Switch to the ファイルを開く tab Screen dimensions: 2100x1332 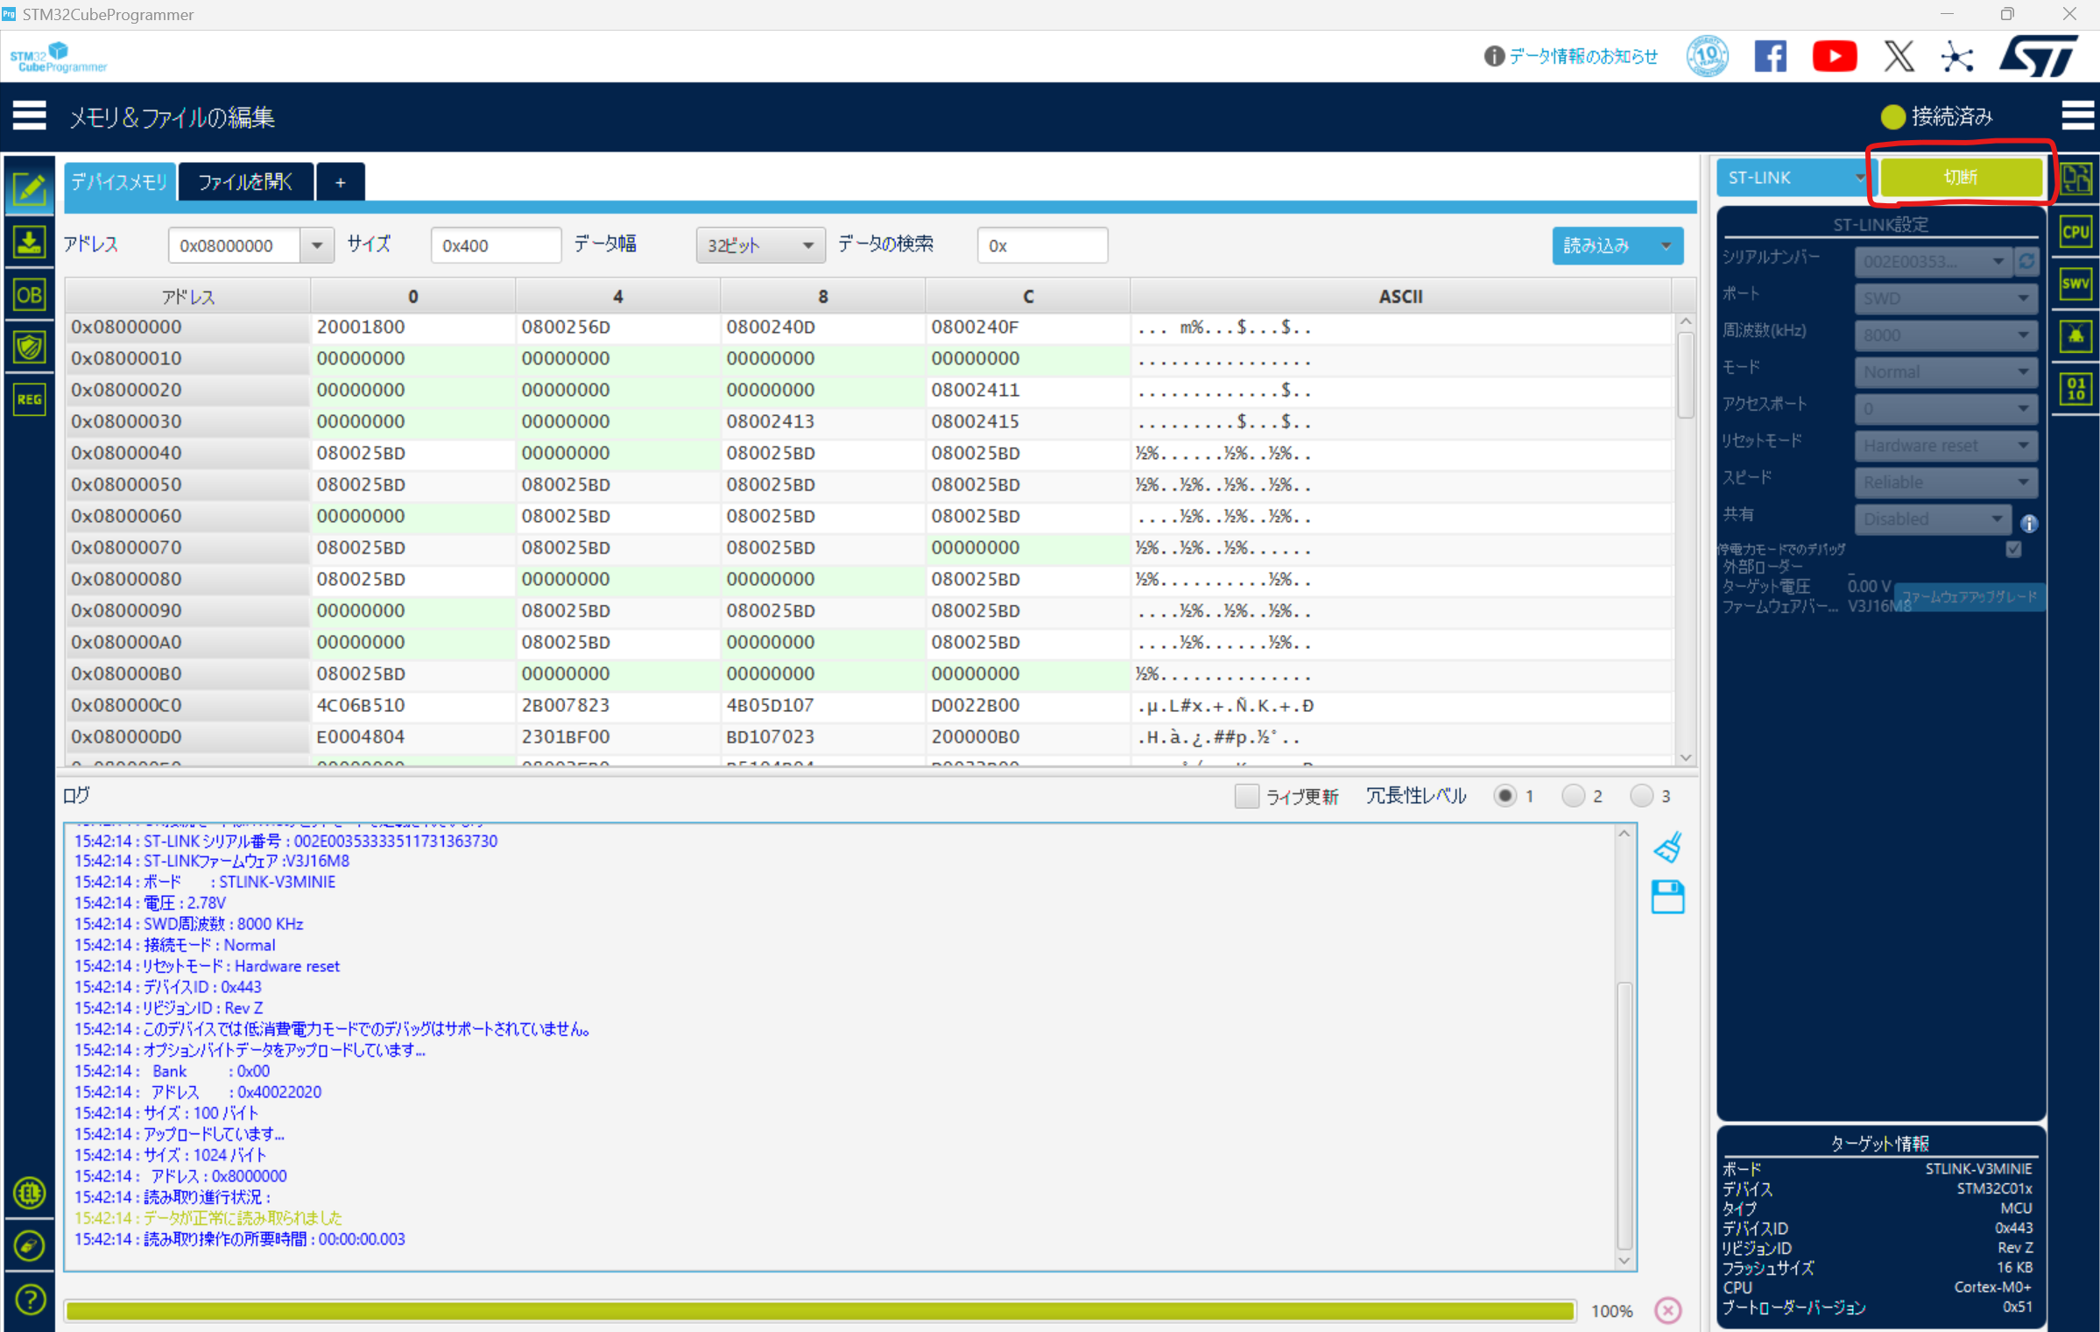pyautogui.click(x=245, y=181)
